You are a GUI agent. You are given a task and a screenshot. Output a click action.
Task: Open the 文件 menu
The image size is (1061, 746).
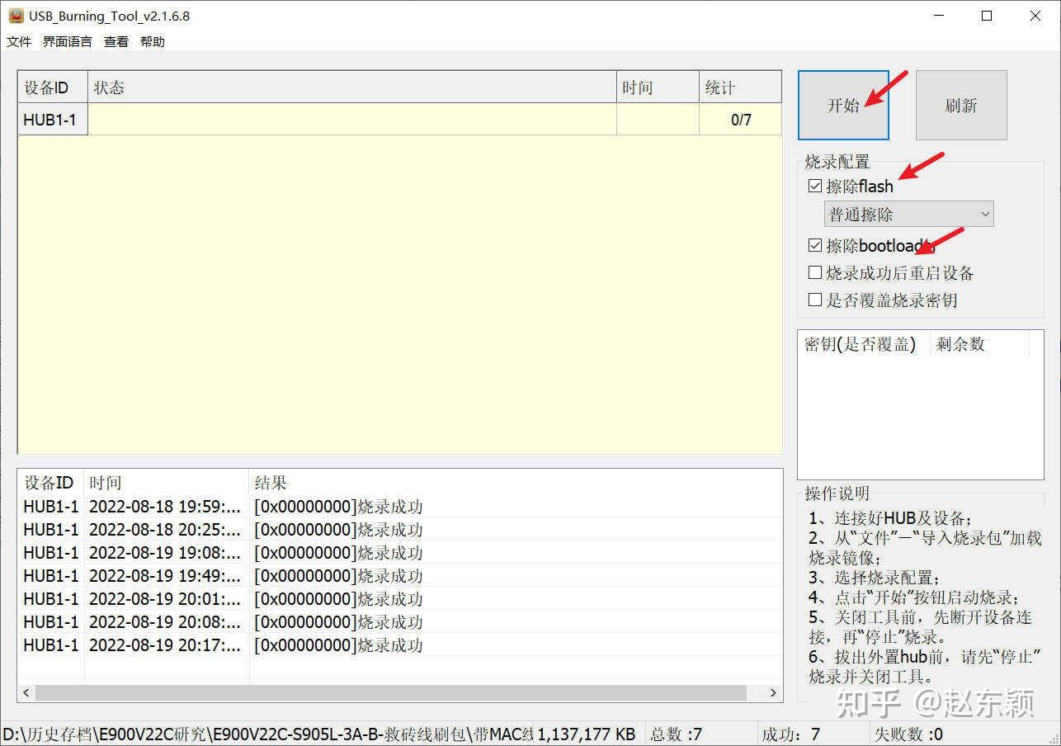point(18,41)
